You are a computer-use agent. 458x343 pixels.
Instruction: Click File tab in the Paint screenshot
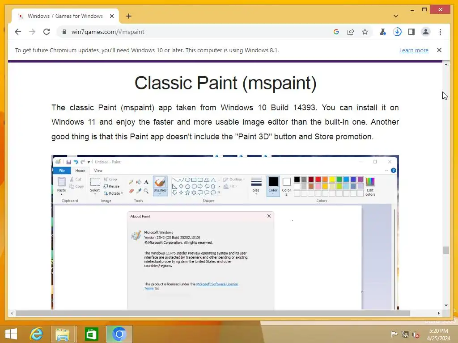(62, 171)
